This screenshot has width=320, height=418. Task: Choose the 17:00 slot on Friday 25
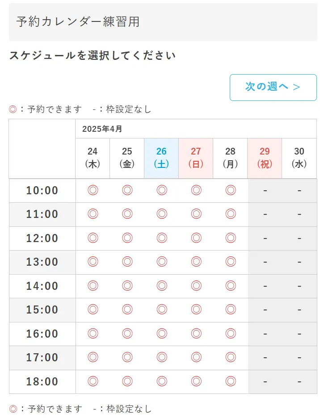click(127, 357)
